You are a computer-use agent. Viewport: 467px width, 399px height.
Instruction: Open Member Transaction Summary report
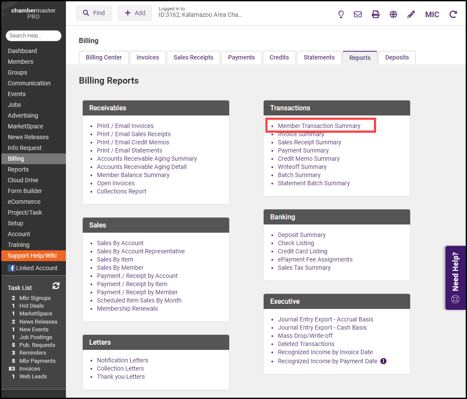319,126
